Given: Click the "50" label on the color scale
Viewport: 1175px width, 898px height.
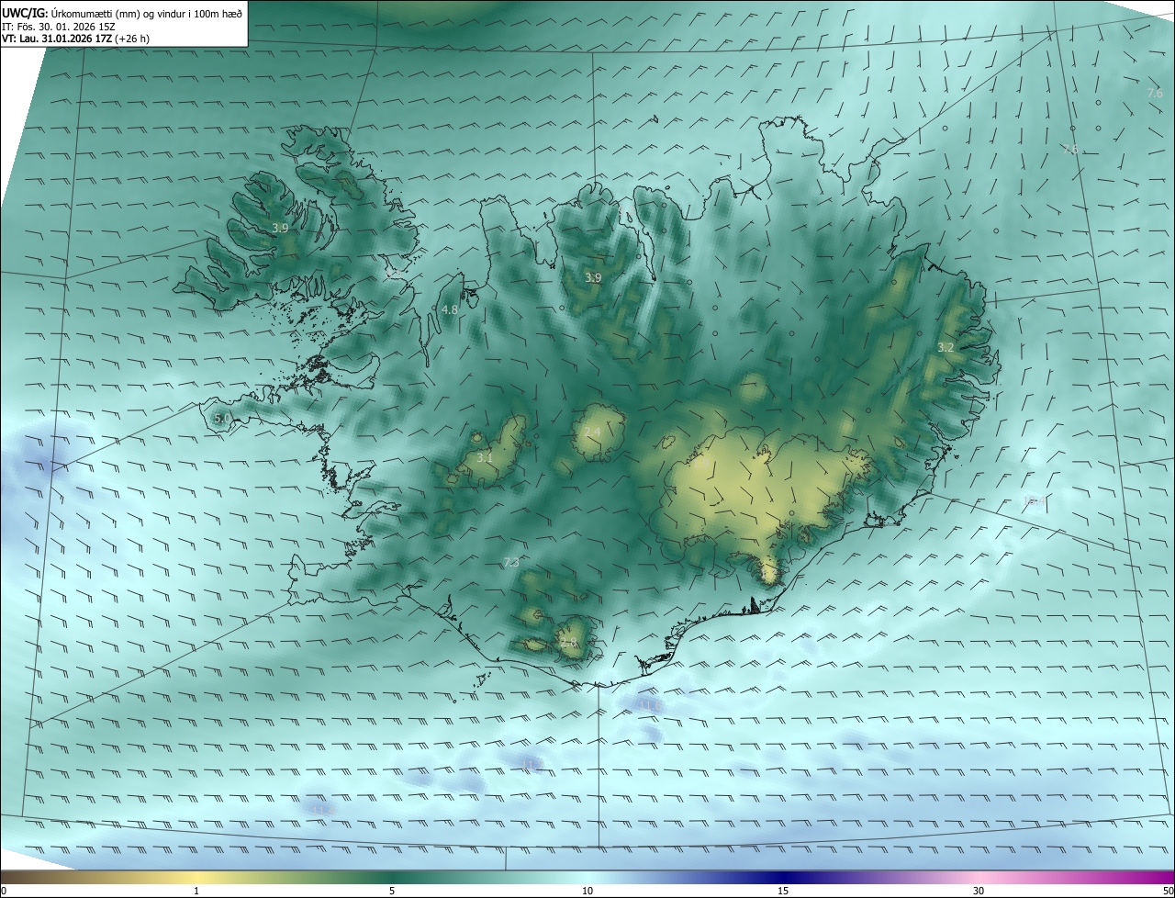Looking at the screenshot, I should (1168, 891).
